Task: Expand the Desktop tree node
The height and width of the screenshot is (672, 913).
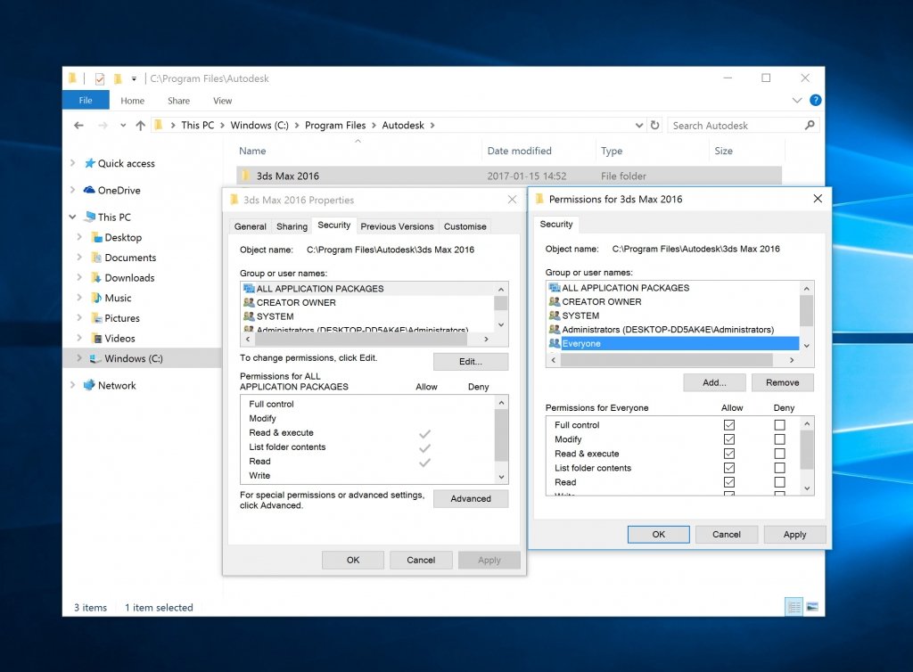Action: 79,237
